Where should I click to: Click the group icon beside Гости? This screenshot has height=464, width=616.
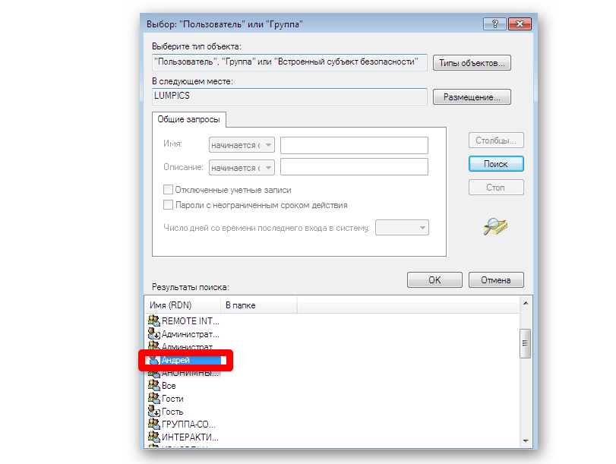[153, 398]
